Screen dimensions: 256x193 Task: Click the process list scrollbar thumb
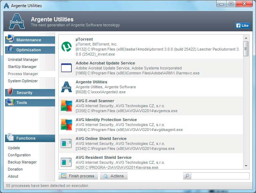point(246,49)
